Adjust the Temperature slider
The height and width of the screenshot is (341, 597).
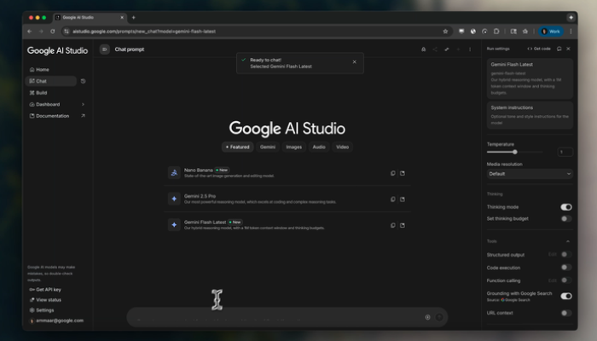coord(515,152)
